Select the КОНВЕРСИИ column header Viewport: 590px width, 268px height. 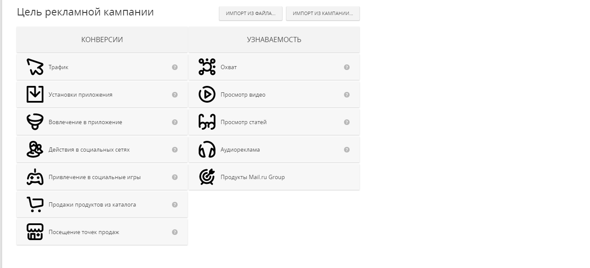click(102, 40)
